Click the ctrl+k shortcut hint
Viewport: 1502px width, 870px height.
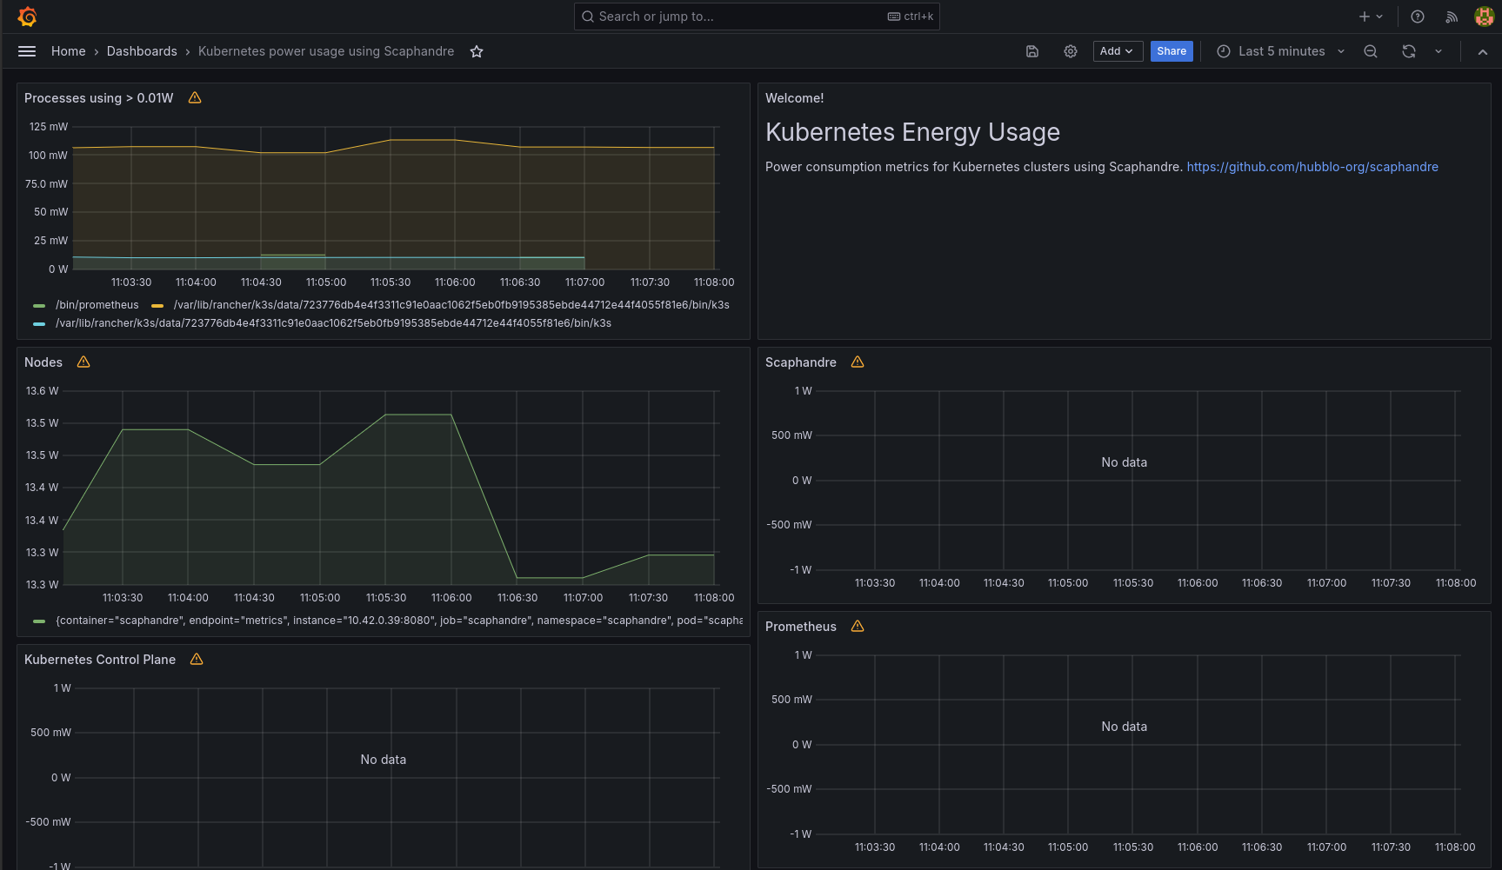[x=911, y=17]
